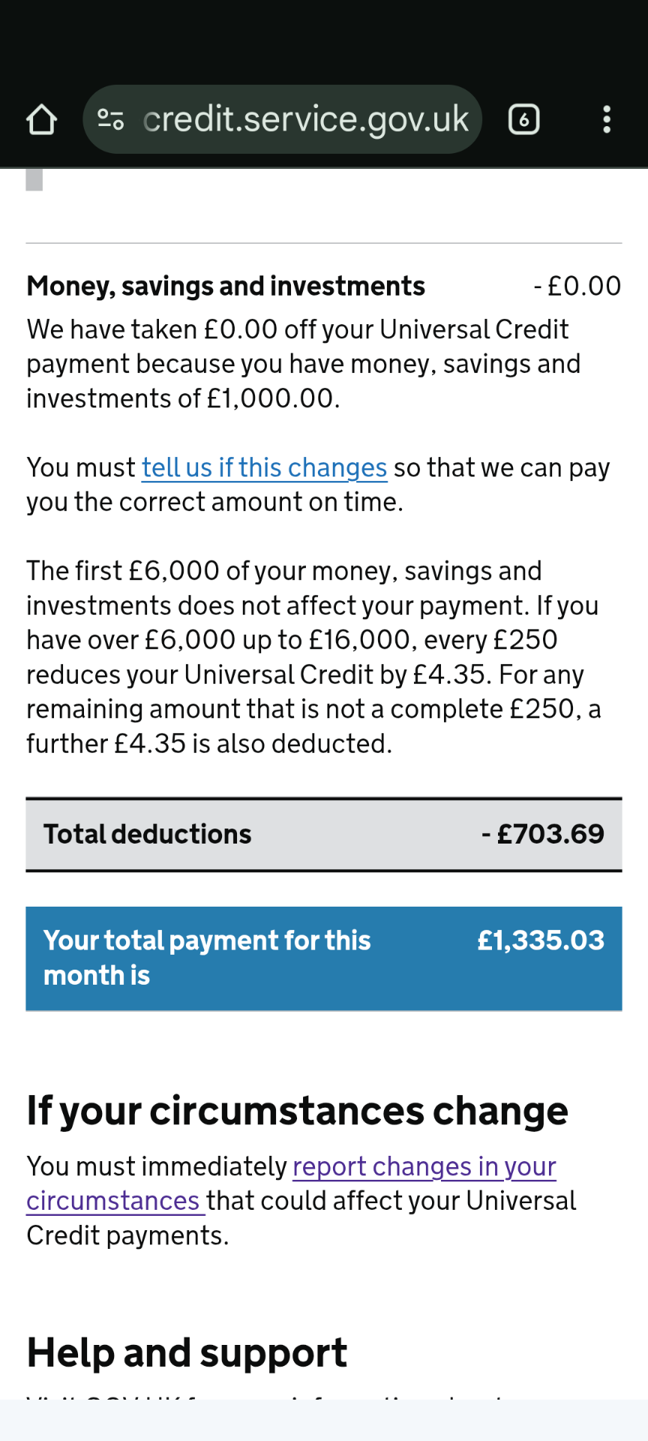648x1441 pixels.
Task: Click the sentence ending "correct amount on time"
Action: point(214,502)
